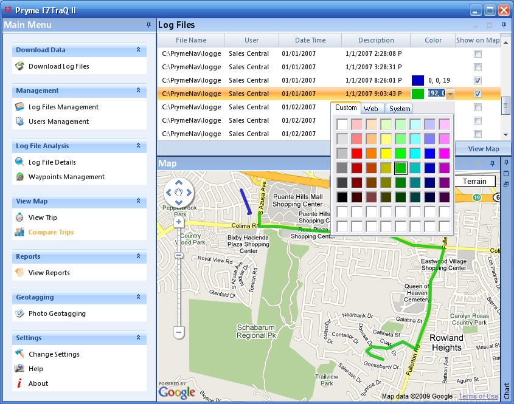Zoom in the map with plus button
The height and width of the screenshot is (404, 514).
pyautogui.click(x=179, y=222)
